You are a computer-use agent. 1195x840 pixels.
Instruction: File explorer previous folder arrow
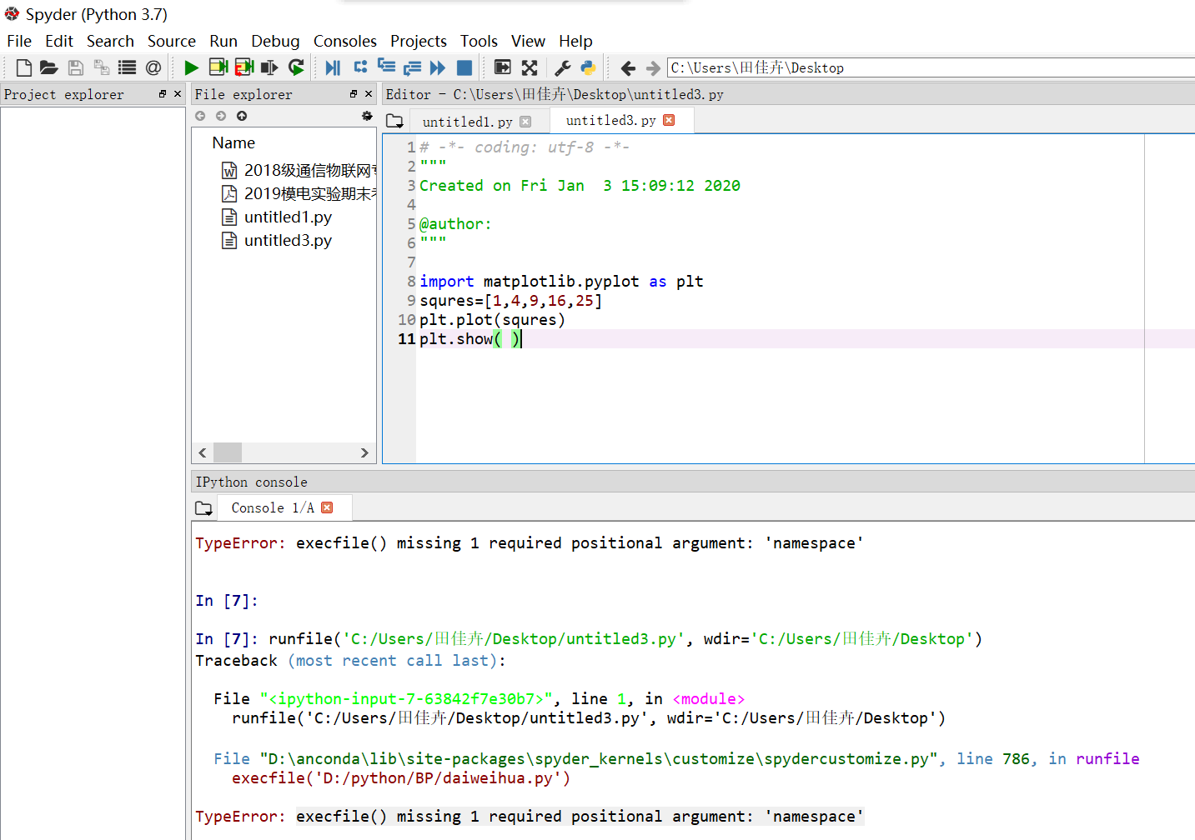200,116
